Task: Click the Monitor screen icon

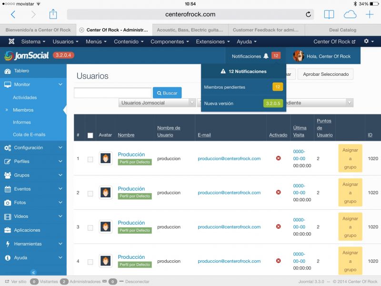Action: [8, 85]
